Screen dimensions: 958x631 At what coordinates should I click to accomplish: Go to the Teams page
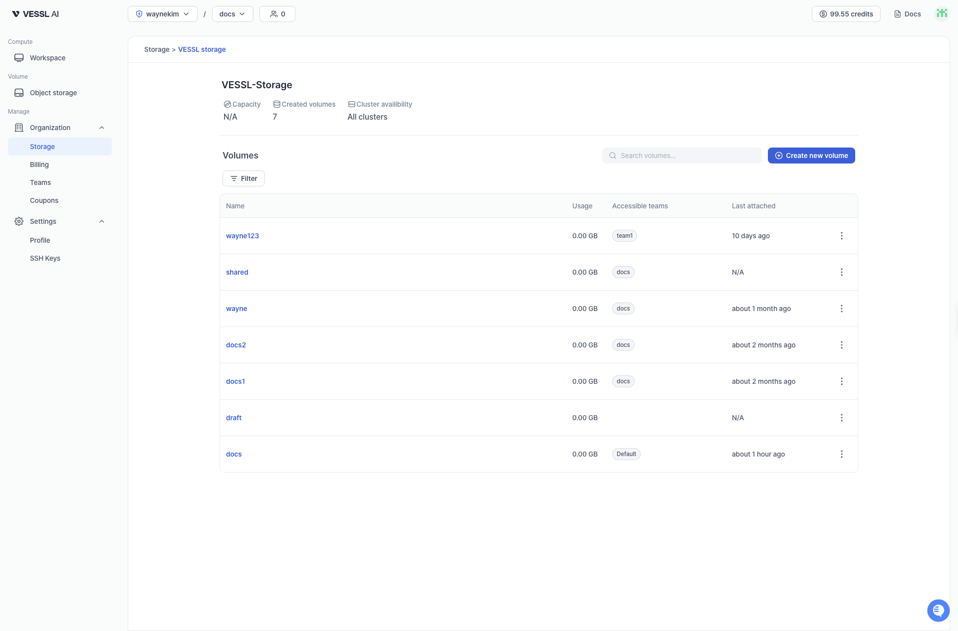pos(40,182)
